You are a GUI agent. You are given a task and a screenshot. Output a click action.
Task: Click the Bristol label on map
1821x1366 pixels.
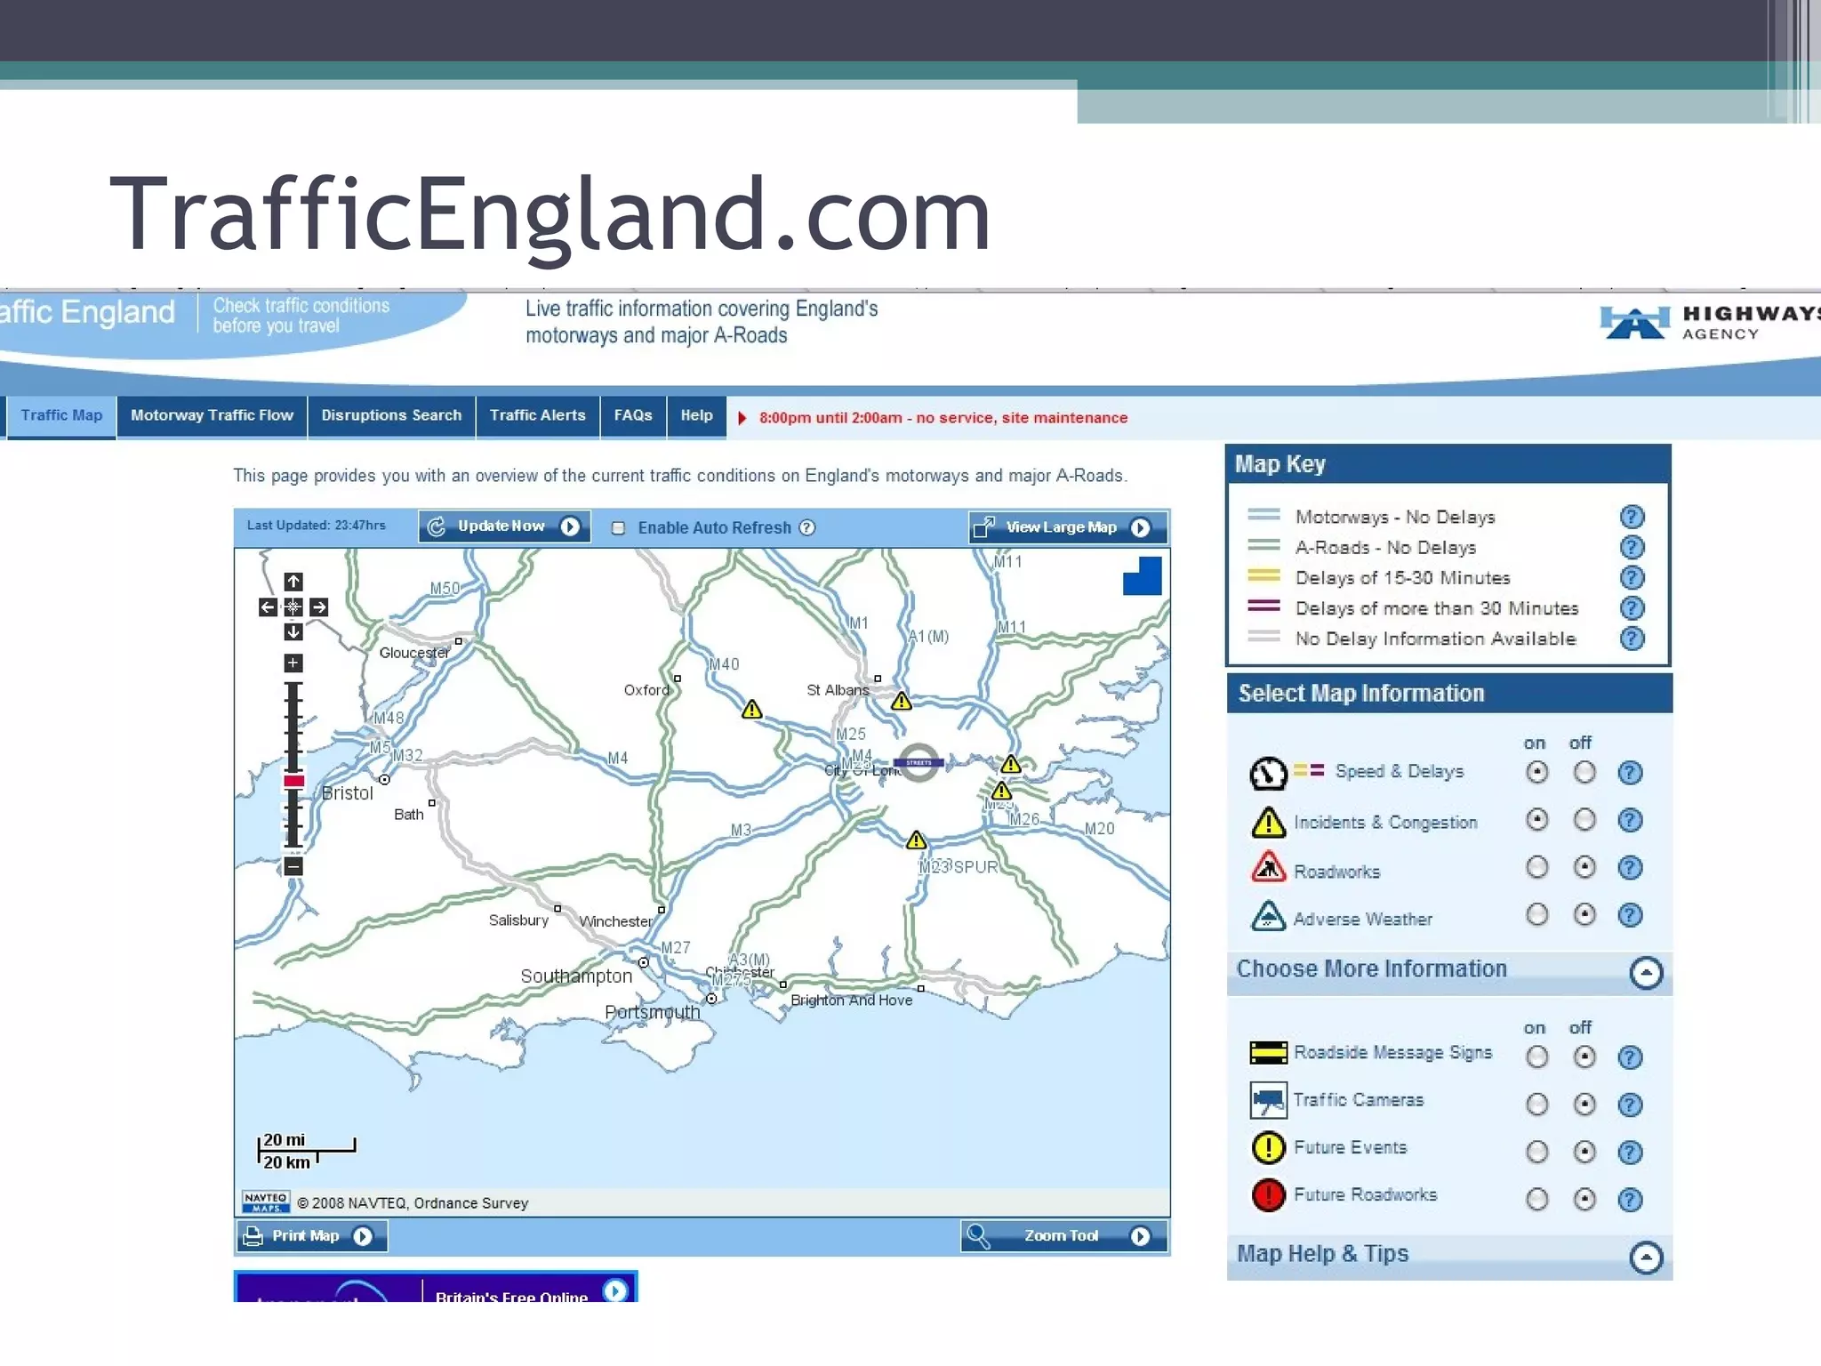point(347,793)
